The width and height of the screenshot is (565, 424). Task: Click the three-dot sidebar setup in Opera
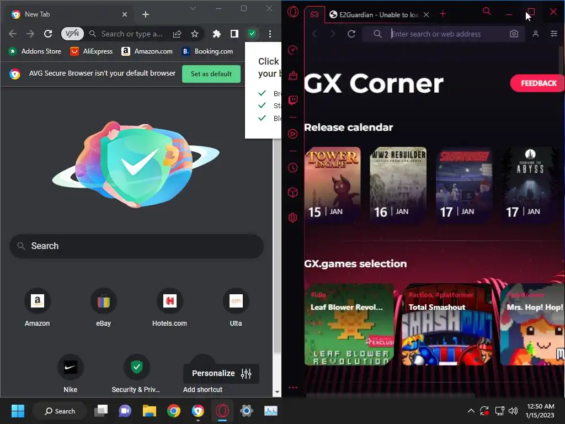(293, 388)
